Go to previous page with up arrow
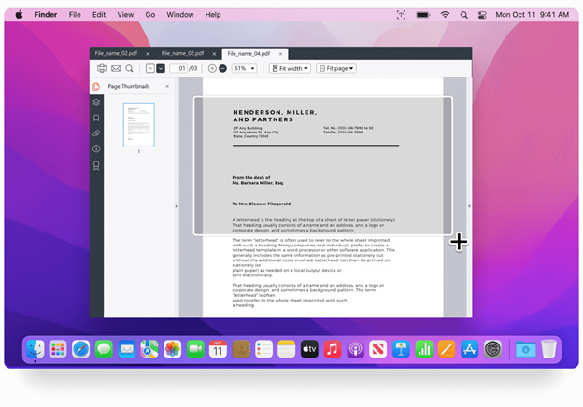 click(149, 69)
